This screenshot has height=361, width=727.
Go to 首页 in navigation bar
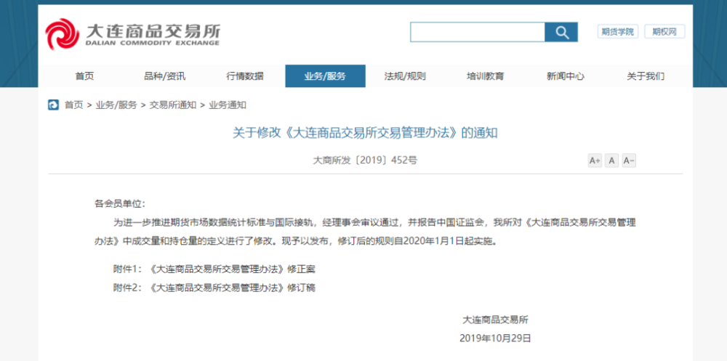(x=84, y=76)
